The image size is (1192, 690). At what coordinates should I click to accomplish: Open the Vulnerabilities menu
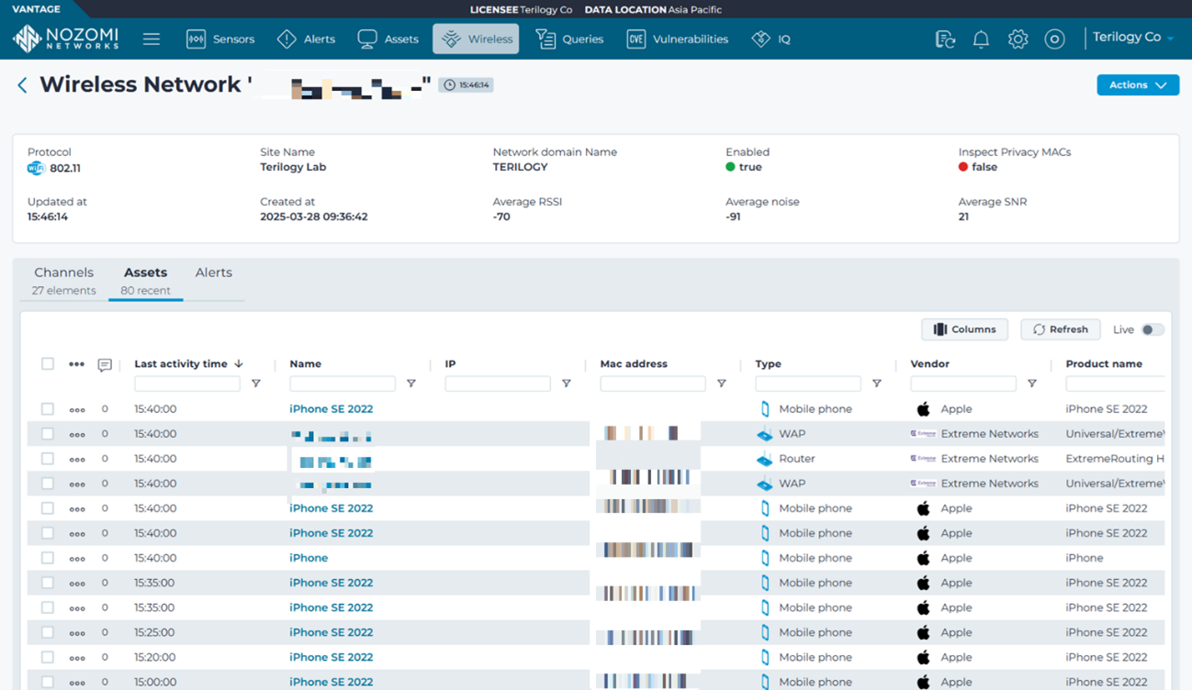coord(678,39)
